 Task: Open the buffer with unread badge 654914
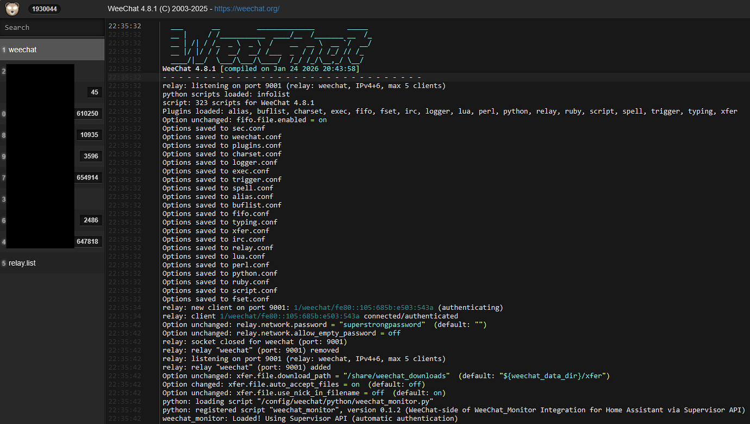[52, 178]
